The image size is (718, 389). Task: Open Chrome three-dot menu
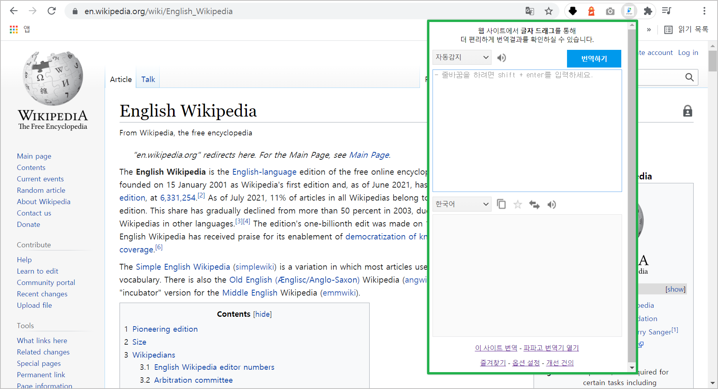(704, 11)
